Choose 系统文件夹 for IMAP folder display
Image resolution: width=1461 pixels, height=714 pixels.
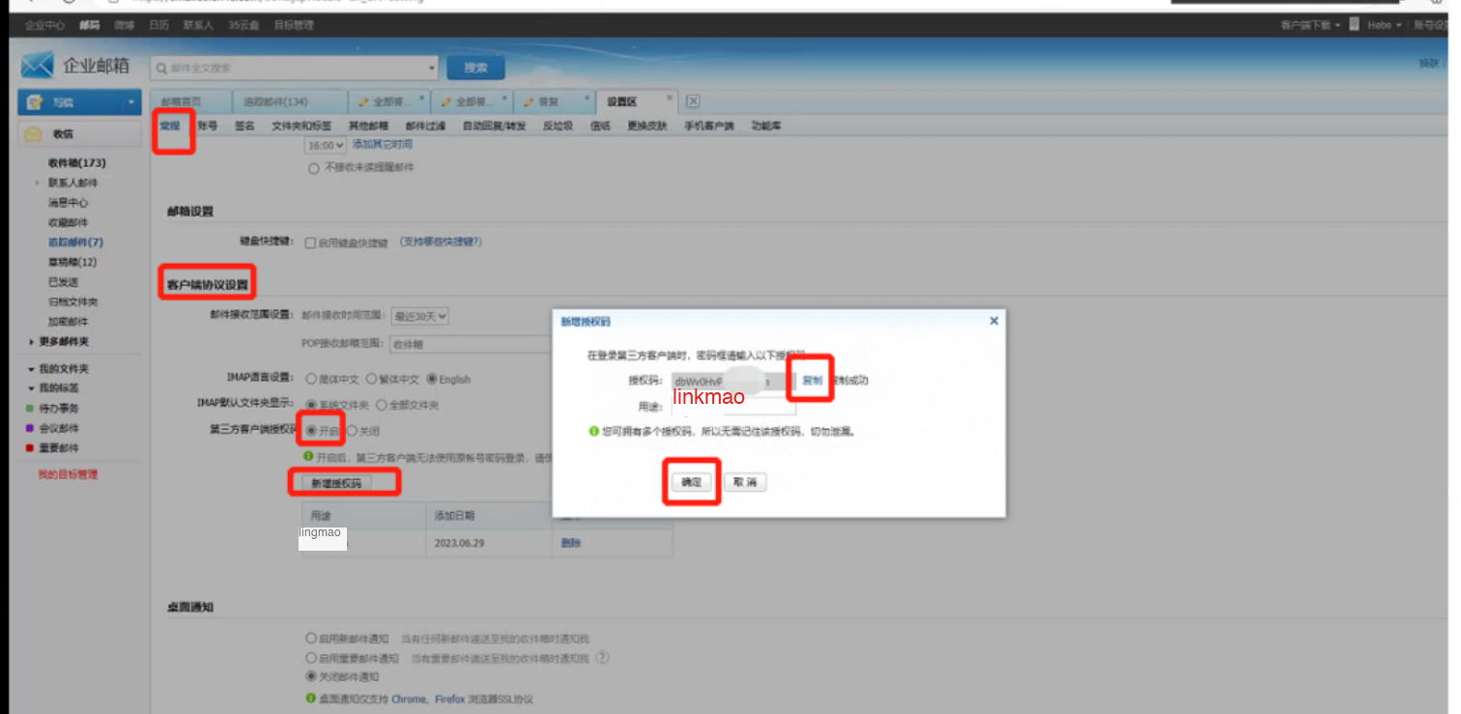pyautogui.click(x=311, y=405)
